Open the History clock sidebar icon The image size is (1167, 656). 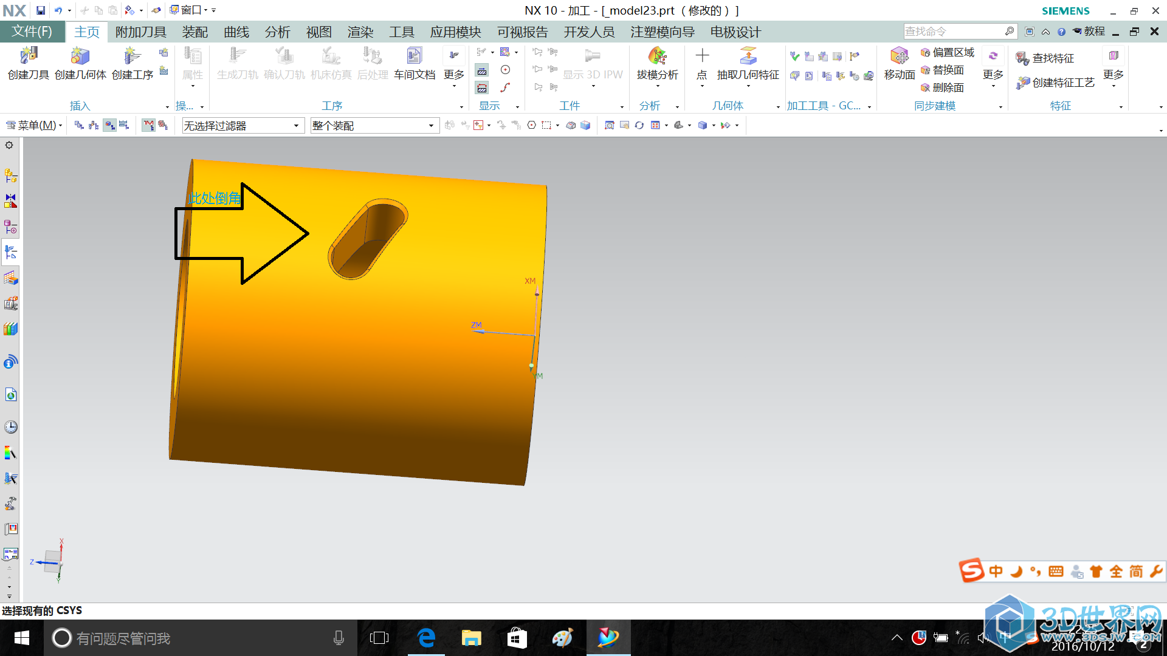(11, 427)
